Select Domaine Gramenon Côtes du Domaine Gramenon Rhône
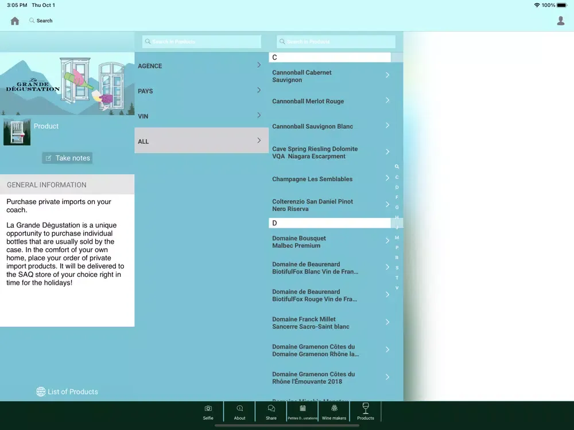 coord(330,350)
